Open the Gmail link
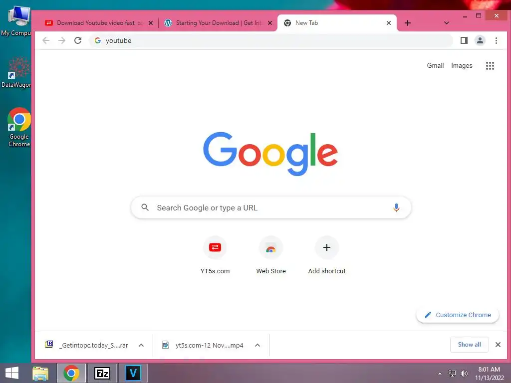The height and width of the screenshot is (383, 511). (435, 66)
